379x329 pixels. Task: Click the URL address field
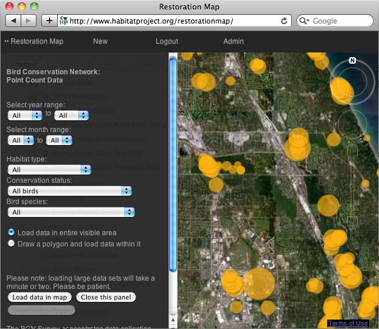click(174, 21)
